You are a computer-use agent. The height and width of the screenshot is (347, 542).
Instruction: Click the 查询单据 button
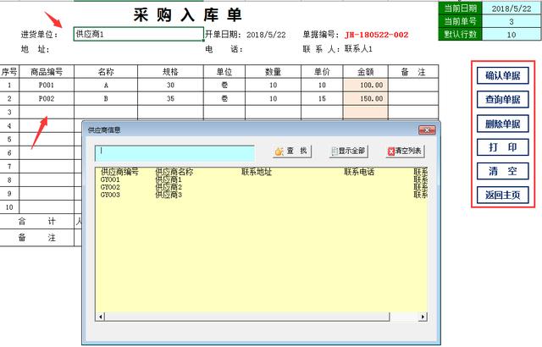[502, 99]
